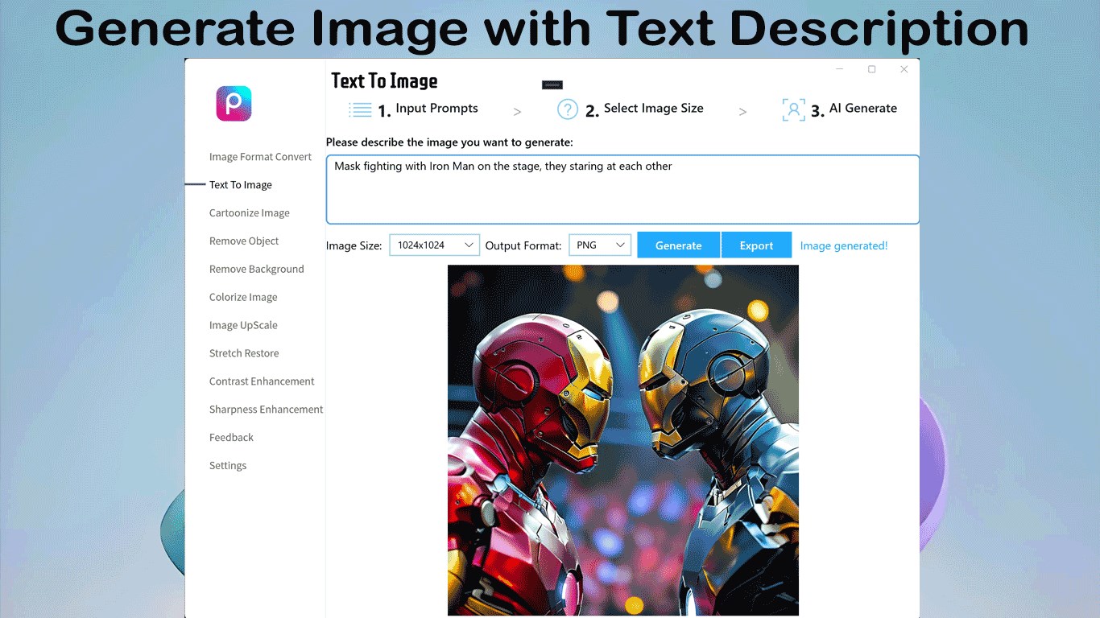Click the Image generated! notice

coord(843,245)
